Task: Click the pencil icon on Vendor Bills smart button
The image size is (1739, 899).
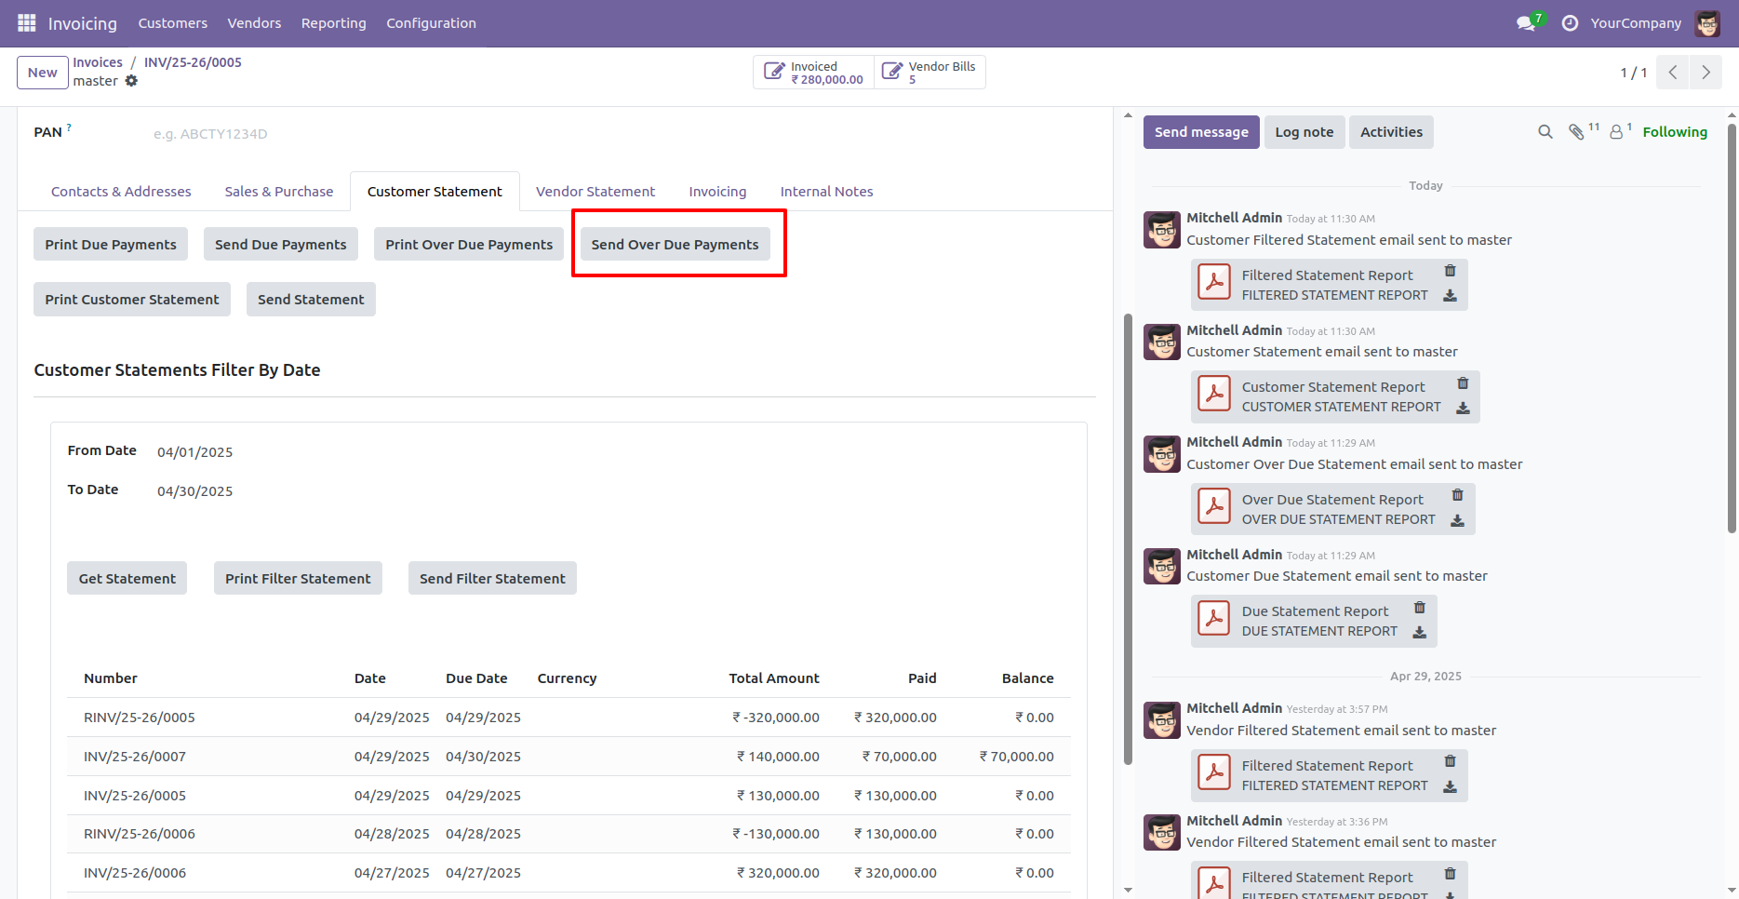Action: point(892,68)
